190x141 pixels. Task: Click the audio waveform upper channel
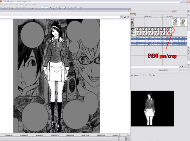[159, 39]
